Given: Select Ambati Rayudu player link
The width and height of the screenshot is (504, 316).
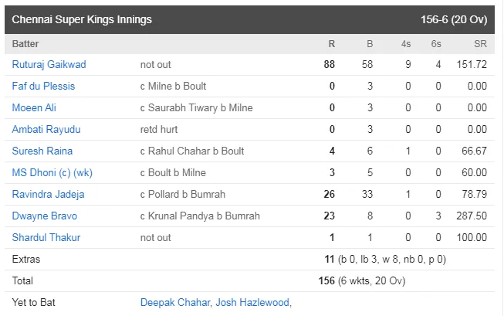Looking at the screenshot, I should pyautogui.click(x=46, y=129).
